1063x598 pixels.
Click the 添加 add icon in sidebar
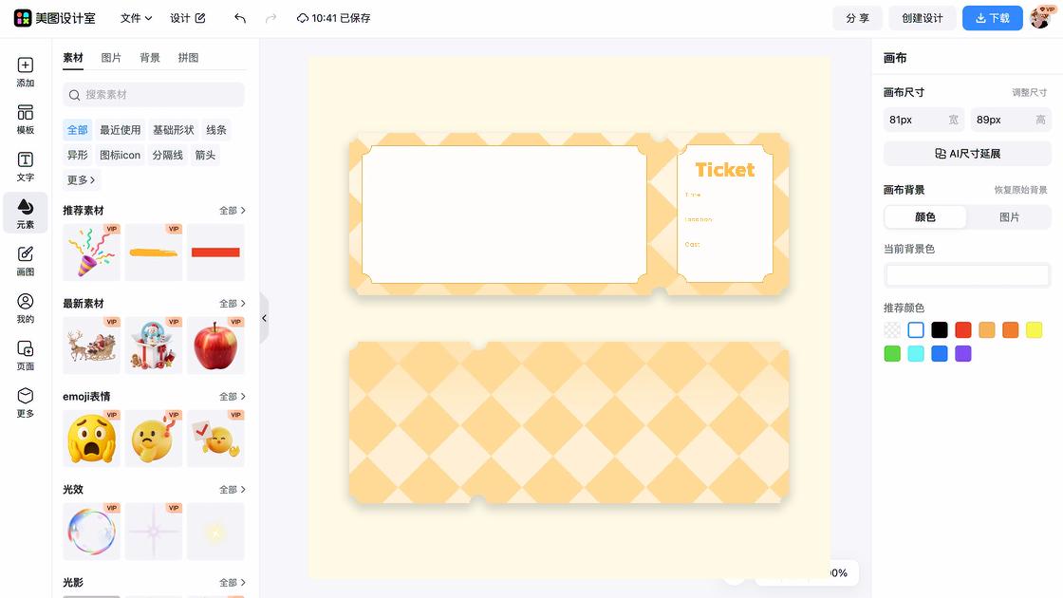[x=26, y=72]
